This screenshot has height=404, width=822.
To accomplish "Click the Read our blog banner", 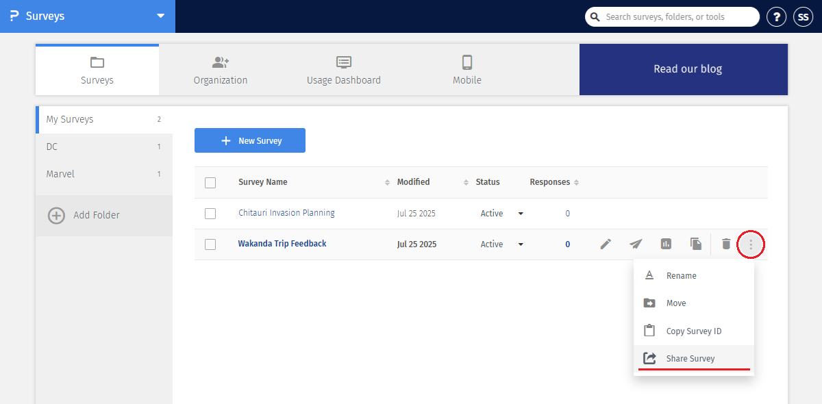I will pyautogui.click(x=684, y=69).
